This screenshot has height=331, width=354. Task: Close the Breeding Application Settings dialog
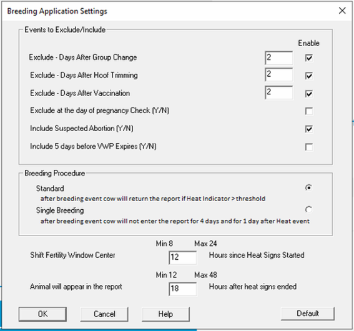click(x=342, y=11)
